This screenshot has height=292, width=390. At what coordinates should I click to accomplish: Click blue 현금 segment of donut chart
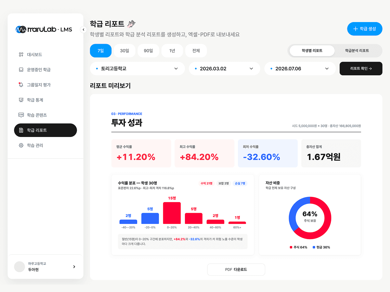pyautogui.click(x=294, y=212)
